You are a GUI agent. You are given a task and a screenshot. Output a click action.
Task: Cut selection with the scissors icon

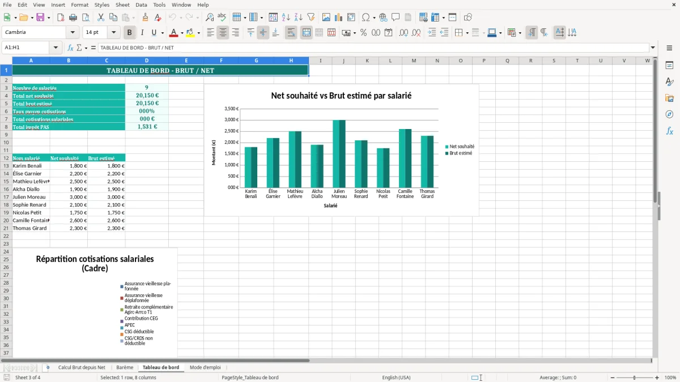pos(100,18)
